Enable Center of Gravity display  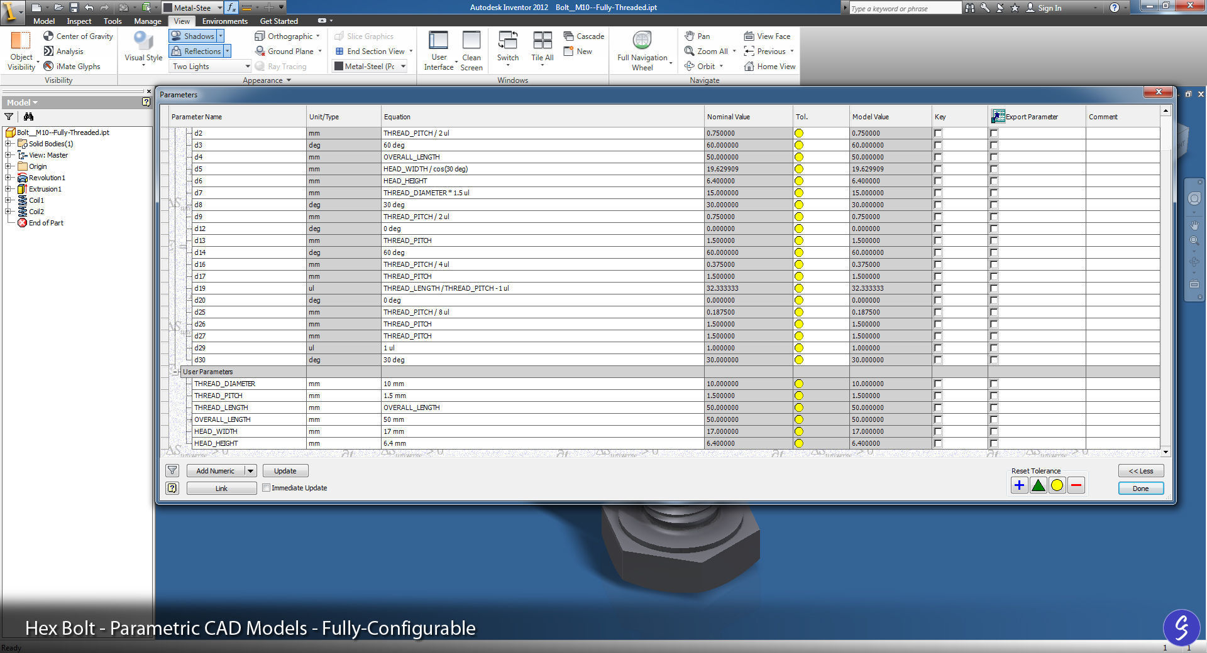[x=78, y=36]
